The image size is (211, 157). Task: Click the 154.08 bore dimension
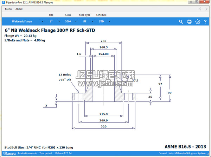coord(103,54)
